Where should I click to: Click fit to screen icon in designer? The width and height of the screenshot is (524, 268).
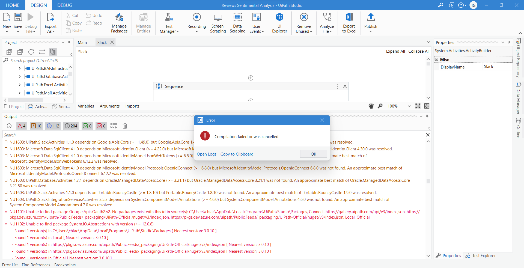tap(418, 106)
